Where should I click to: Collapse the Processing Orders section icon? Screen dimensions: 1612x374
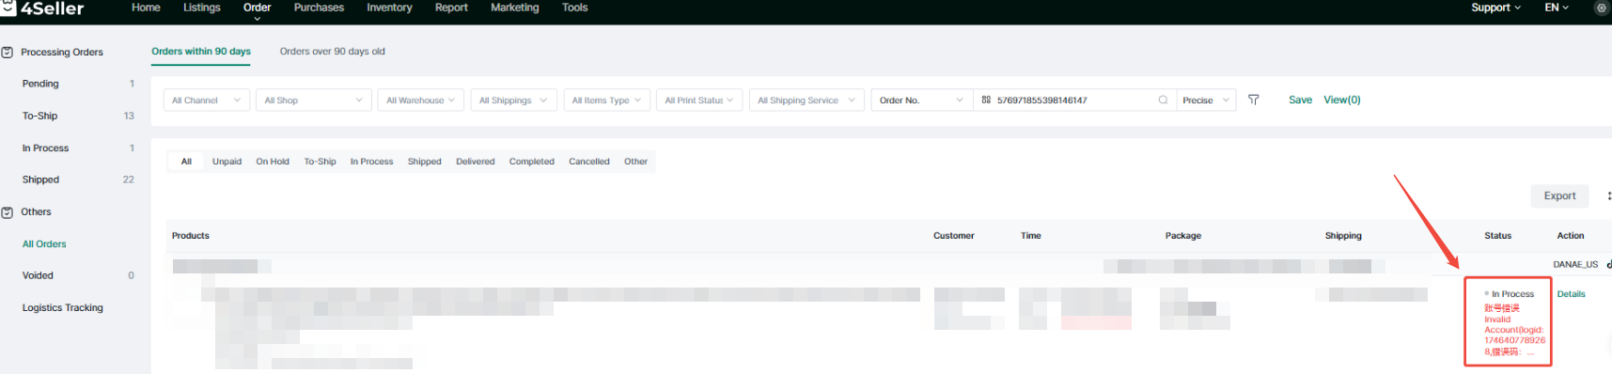click(x=8, y=53)
